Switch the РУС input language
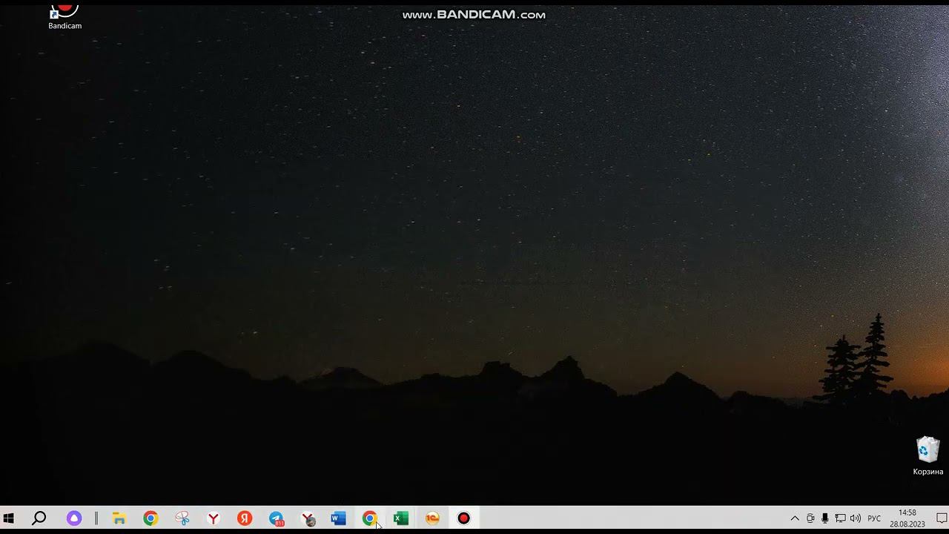Screen dimensions: 949x534 pyautogui.click(x=874, y=518)
